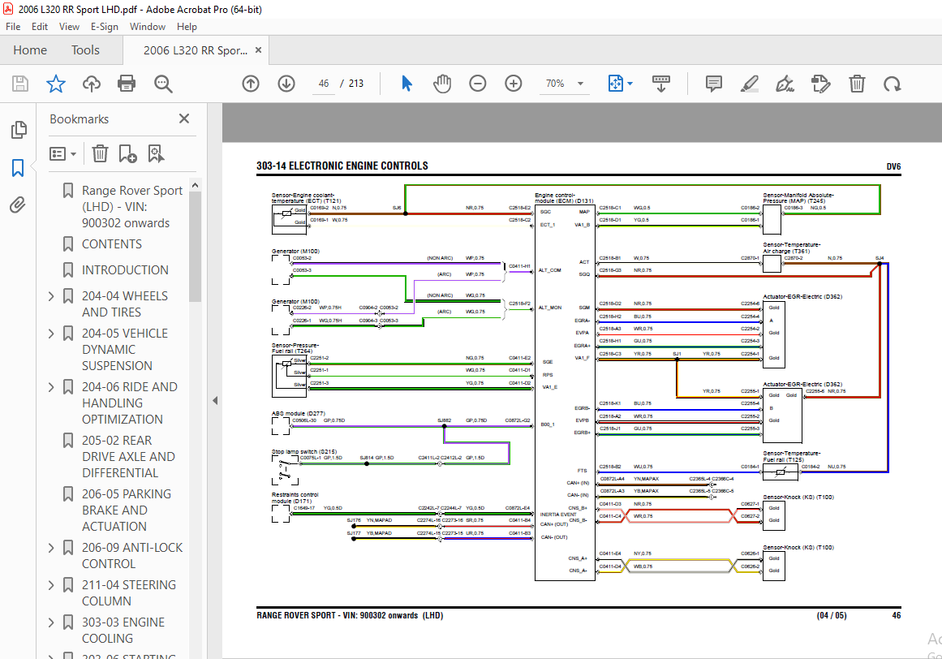Image resolution: width=942 pixels, height=659 pixels.
Task: Open fit page options dropdown arrow
Action: click(630, 84)
